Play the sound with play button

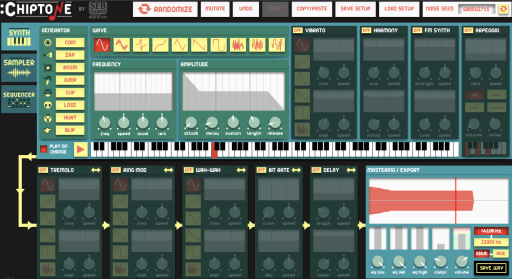(x=80, y=149)
